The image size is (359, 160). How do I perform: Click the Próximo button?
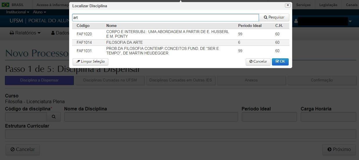[339, 150]
